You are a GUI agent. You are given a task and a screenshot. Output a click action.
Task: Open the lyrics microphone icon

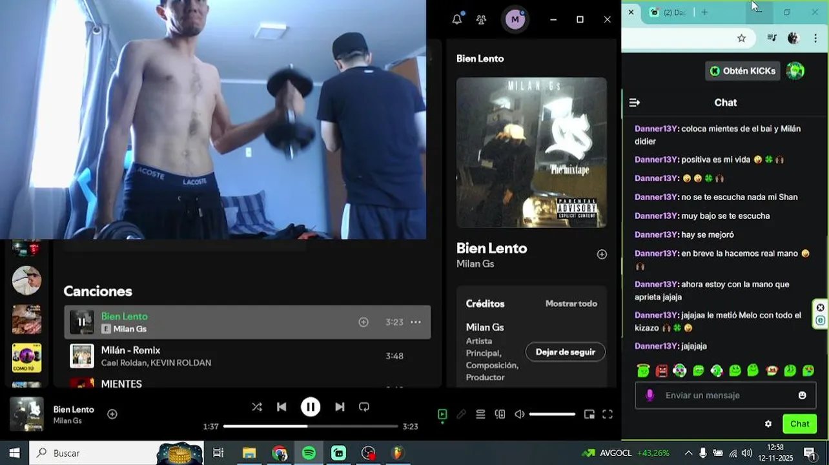[x=461, y=415]
